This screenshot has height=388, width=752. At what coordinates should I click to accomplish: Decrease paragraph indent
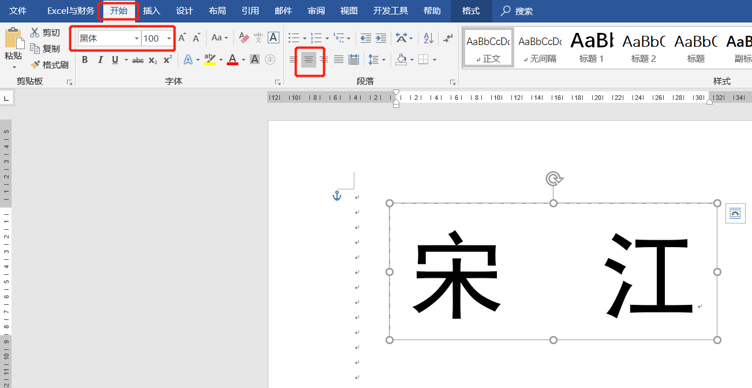tap(366, 38)
